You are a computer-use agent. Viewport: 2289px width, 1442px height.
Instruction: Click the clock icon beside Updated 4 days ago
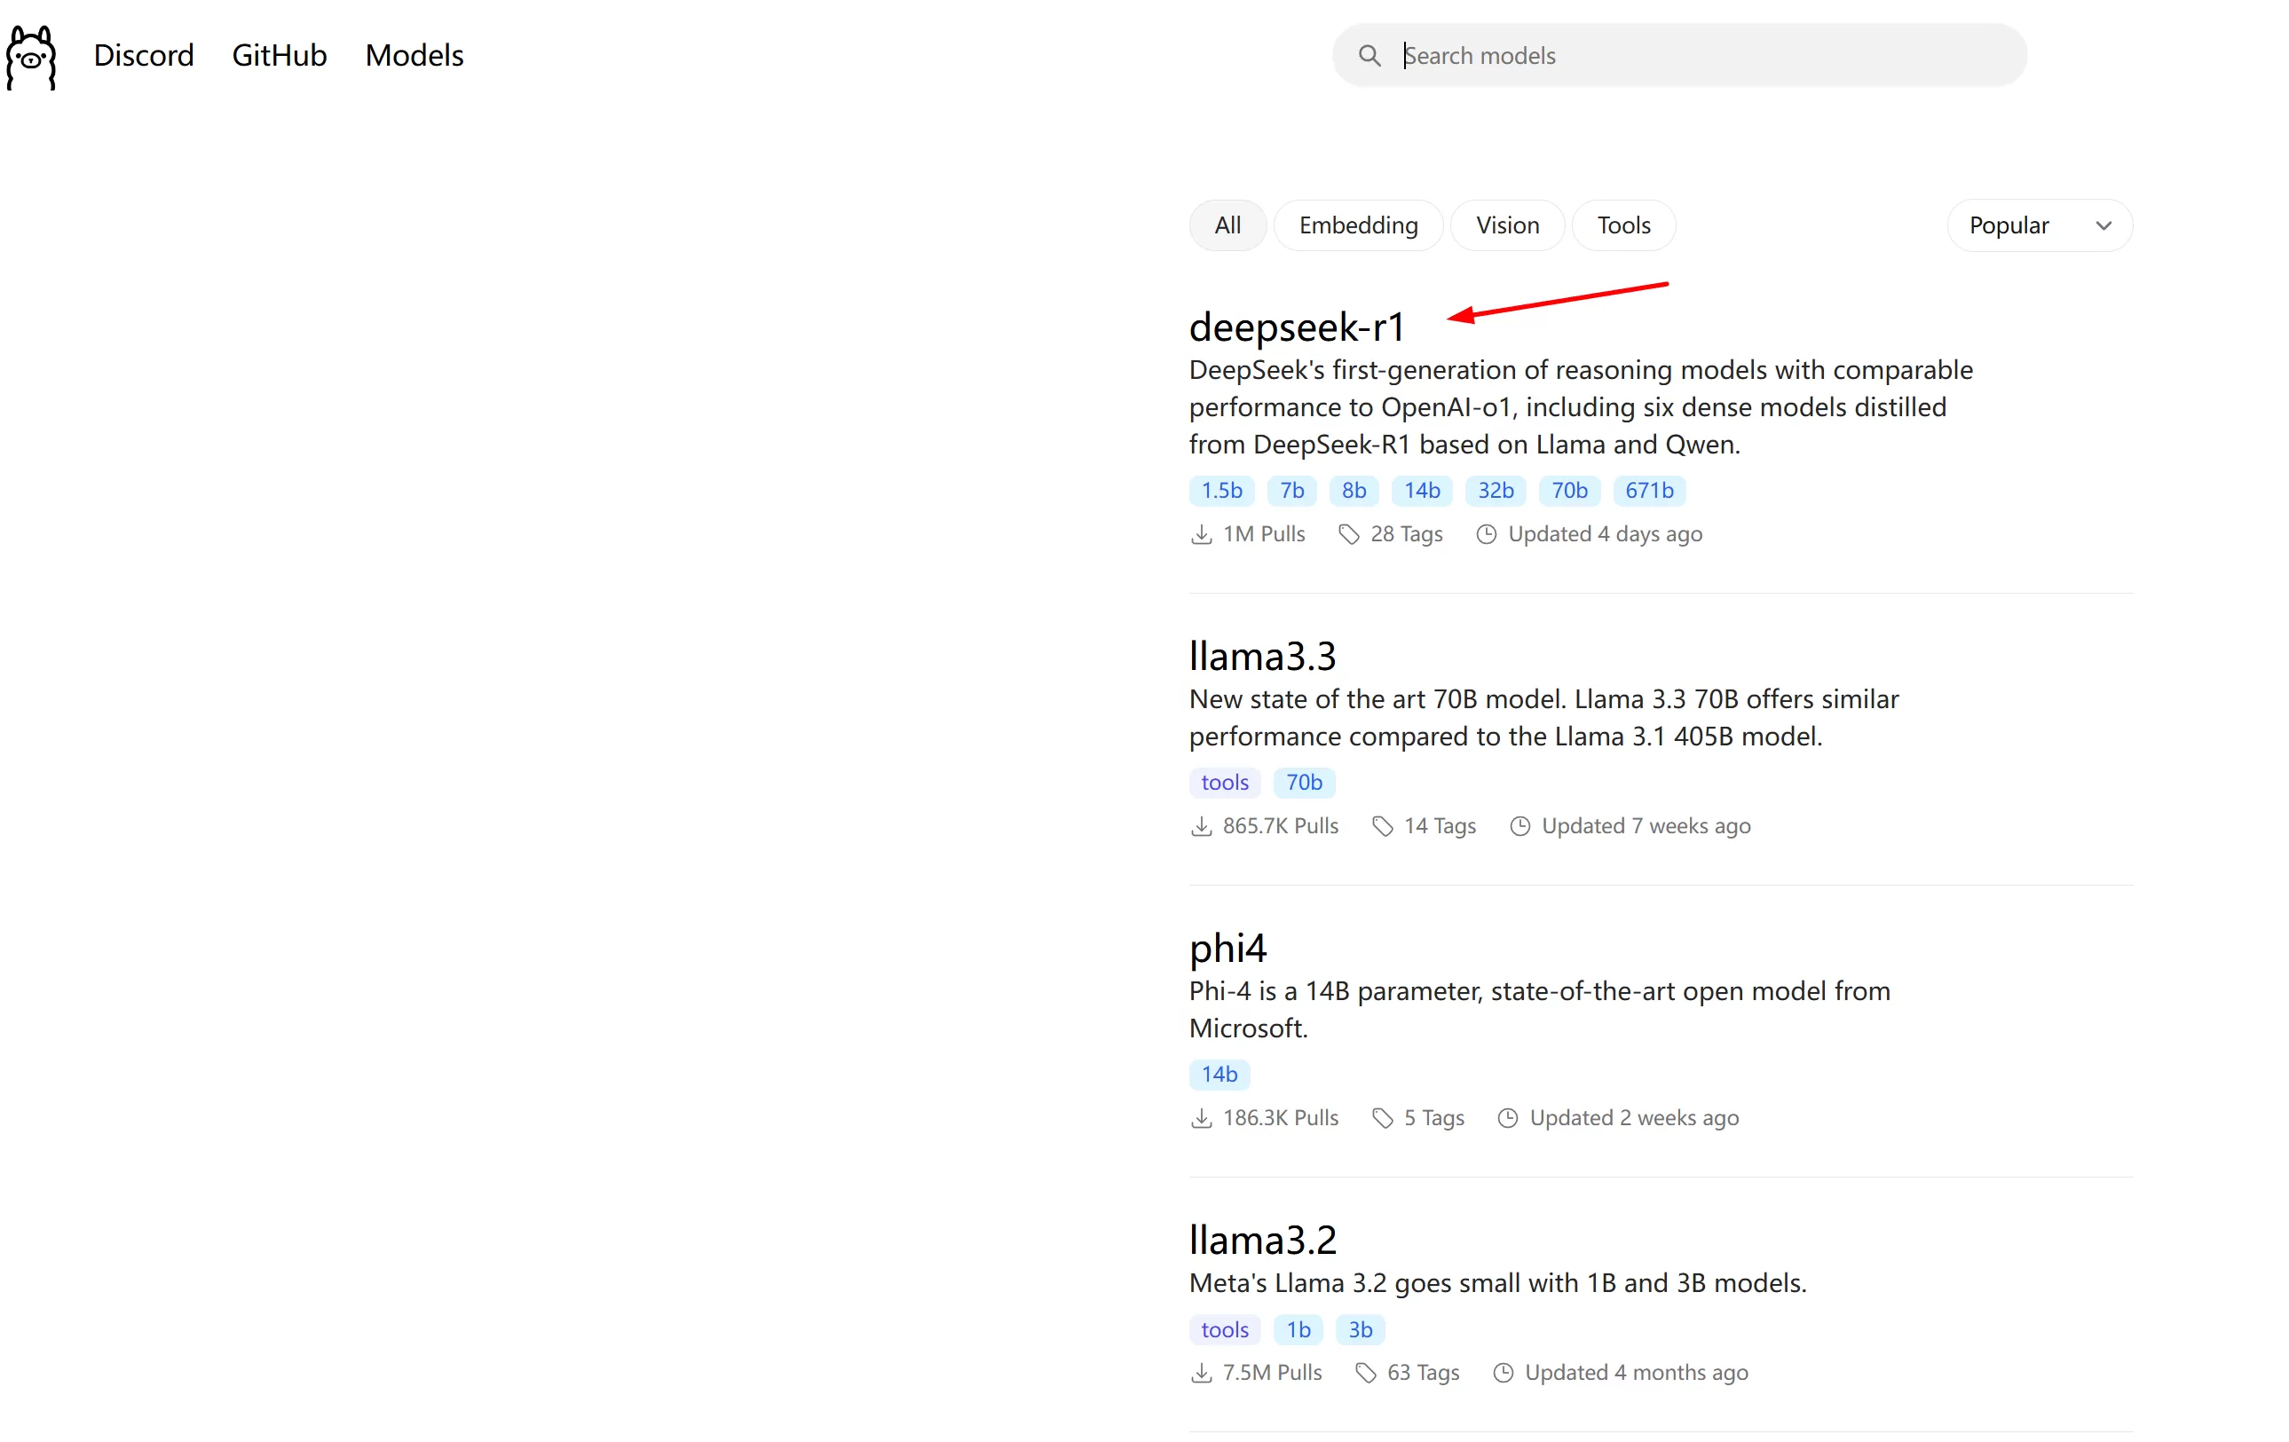pos(1487,534)
